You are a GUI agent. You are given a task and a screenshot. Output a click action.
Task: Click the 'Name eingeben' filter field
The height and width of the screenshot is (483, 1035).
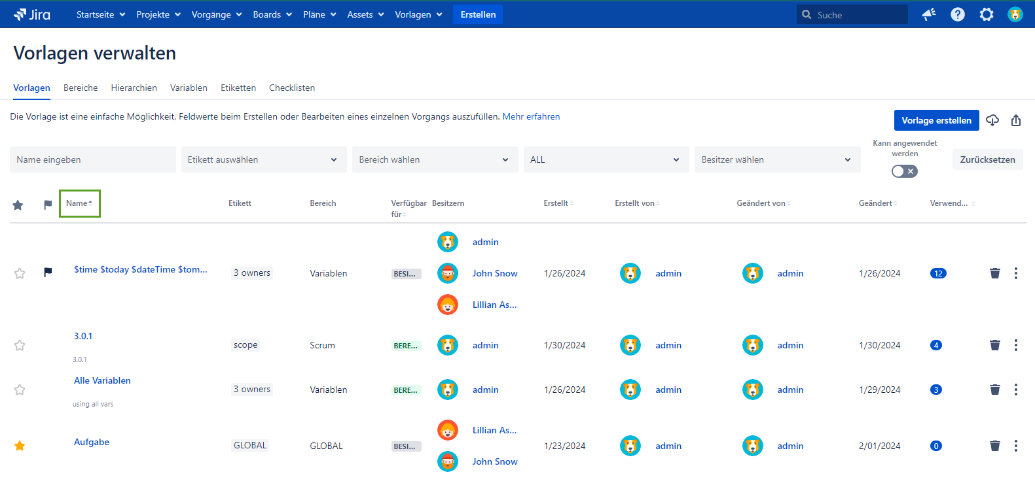(x=92, y=159)
